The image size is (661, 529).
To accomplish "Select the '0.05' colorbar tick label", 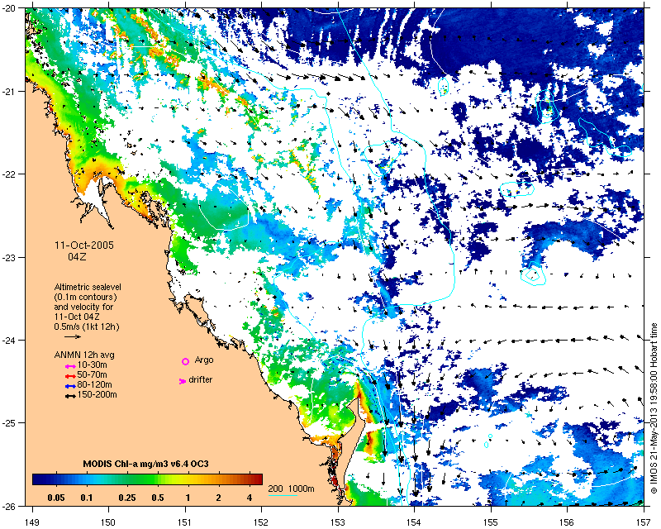I will (x=56, y=498).
